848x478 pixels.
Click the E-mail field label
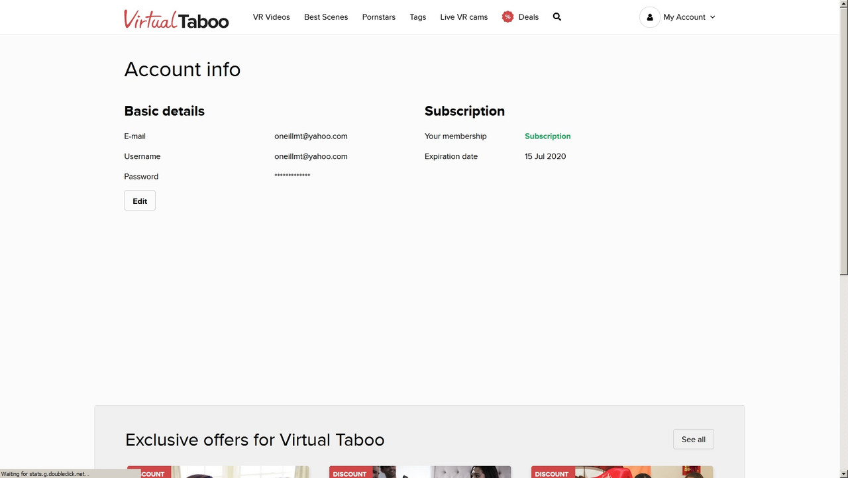pos(134,136)
